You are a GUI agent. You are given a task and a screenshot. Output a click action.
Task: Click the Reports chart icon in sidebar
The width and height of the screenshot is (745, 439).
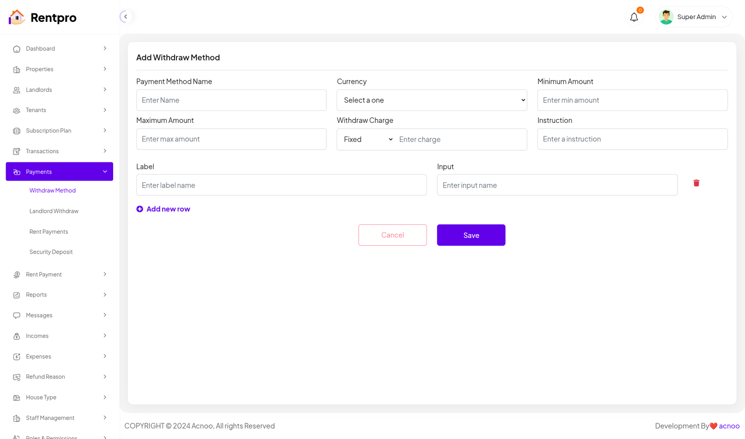(17, 295)
